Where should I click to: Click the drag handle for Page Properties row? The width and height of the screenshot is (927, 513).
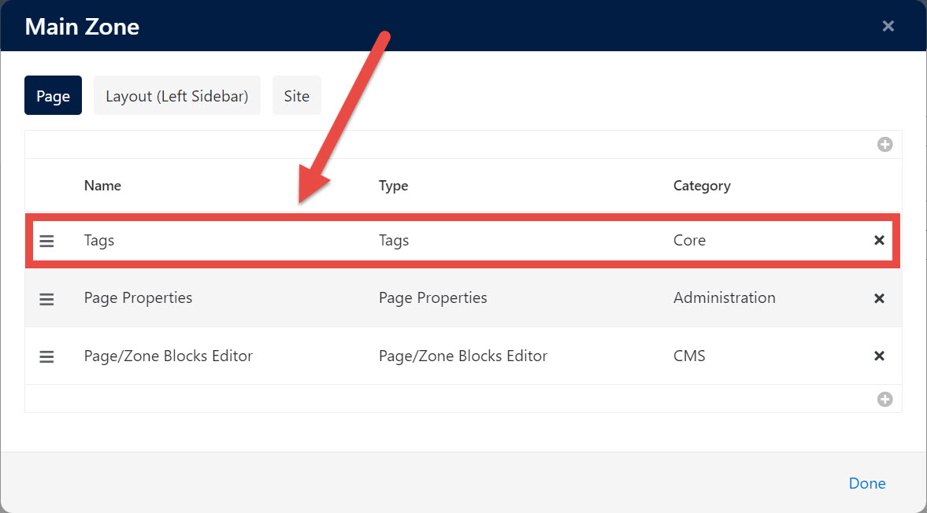[46, 299]
